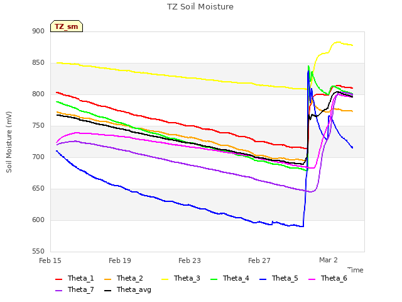Click the purple Theta_7 legend swatch

58,291
